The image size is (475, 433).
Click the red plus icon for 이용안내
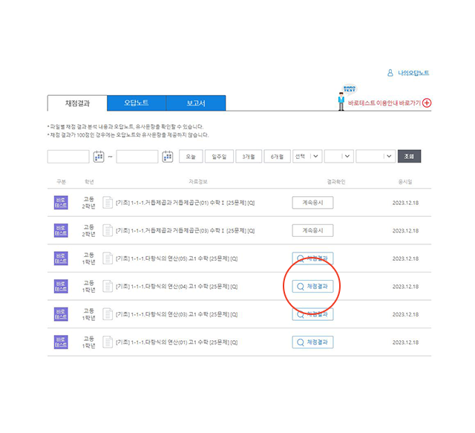(427, 102)
